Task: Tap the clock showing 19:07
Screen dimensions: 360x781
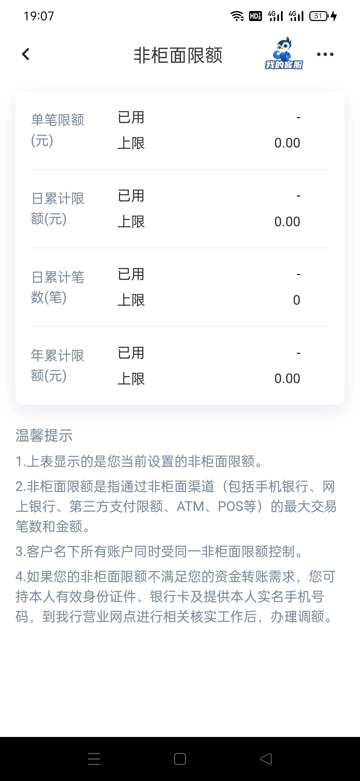Action: click(39, 16)
